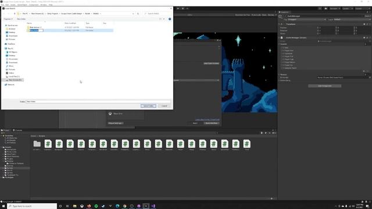This screenshot has height=209, width=372.
Task: Click the up-one-level arrow in folder dialog
Action: click(x=15, y=13)
